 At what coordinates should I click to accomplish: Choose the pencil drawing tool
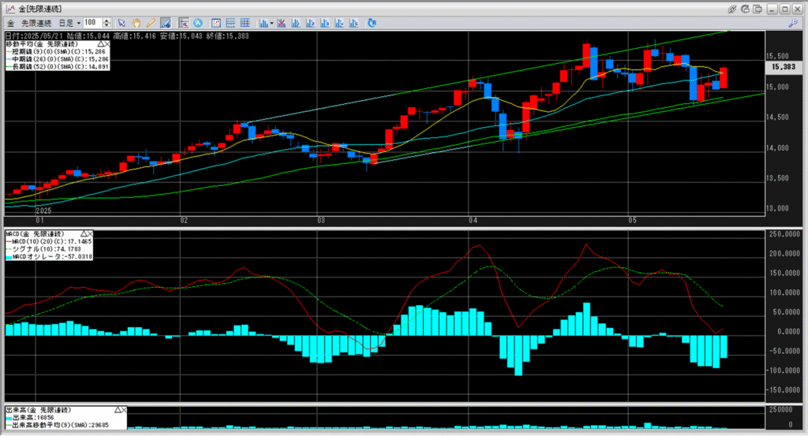tap(150, 23)
